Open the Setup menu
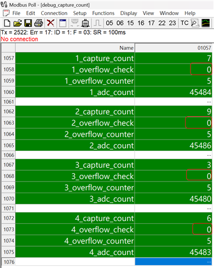Image resolution: width=214 pixels, height=268 pixels. pyautogui.click(x=80, y=13)
